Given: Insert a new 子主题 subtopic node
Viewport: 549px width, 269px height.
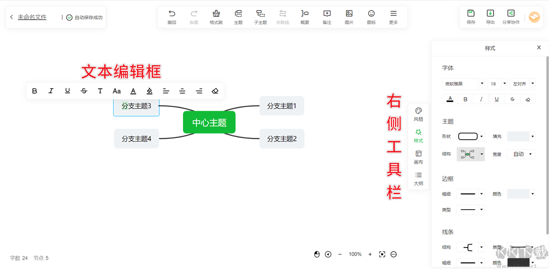Looking at the screenshot, I should coord(260,17).
